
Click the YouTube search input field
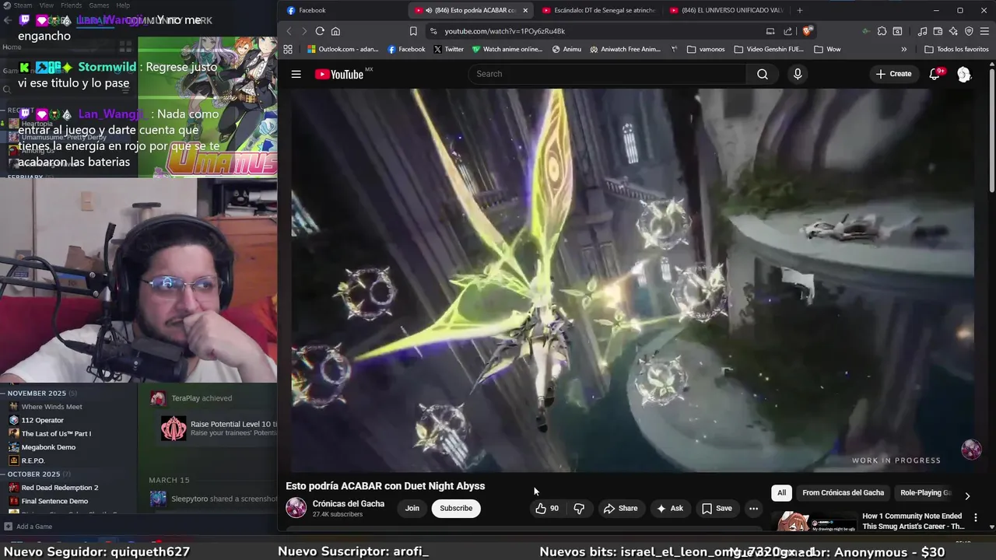(607, 74)
